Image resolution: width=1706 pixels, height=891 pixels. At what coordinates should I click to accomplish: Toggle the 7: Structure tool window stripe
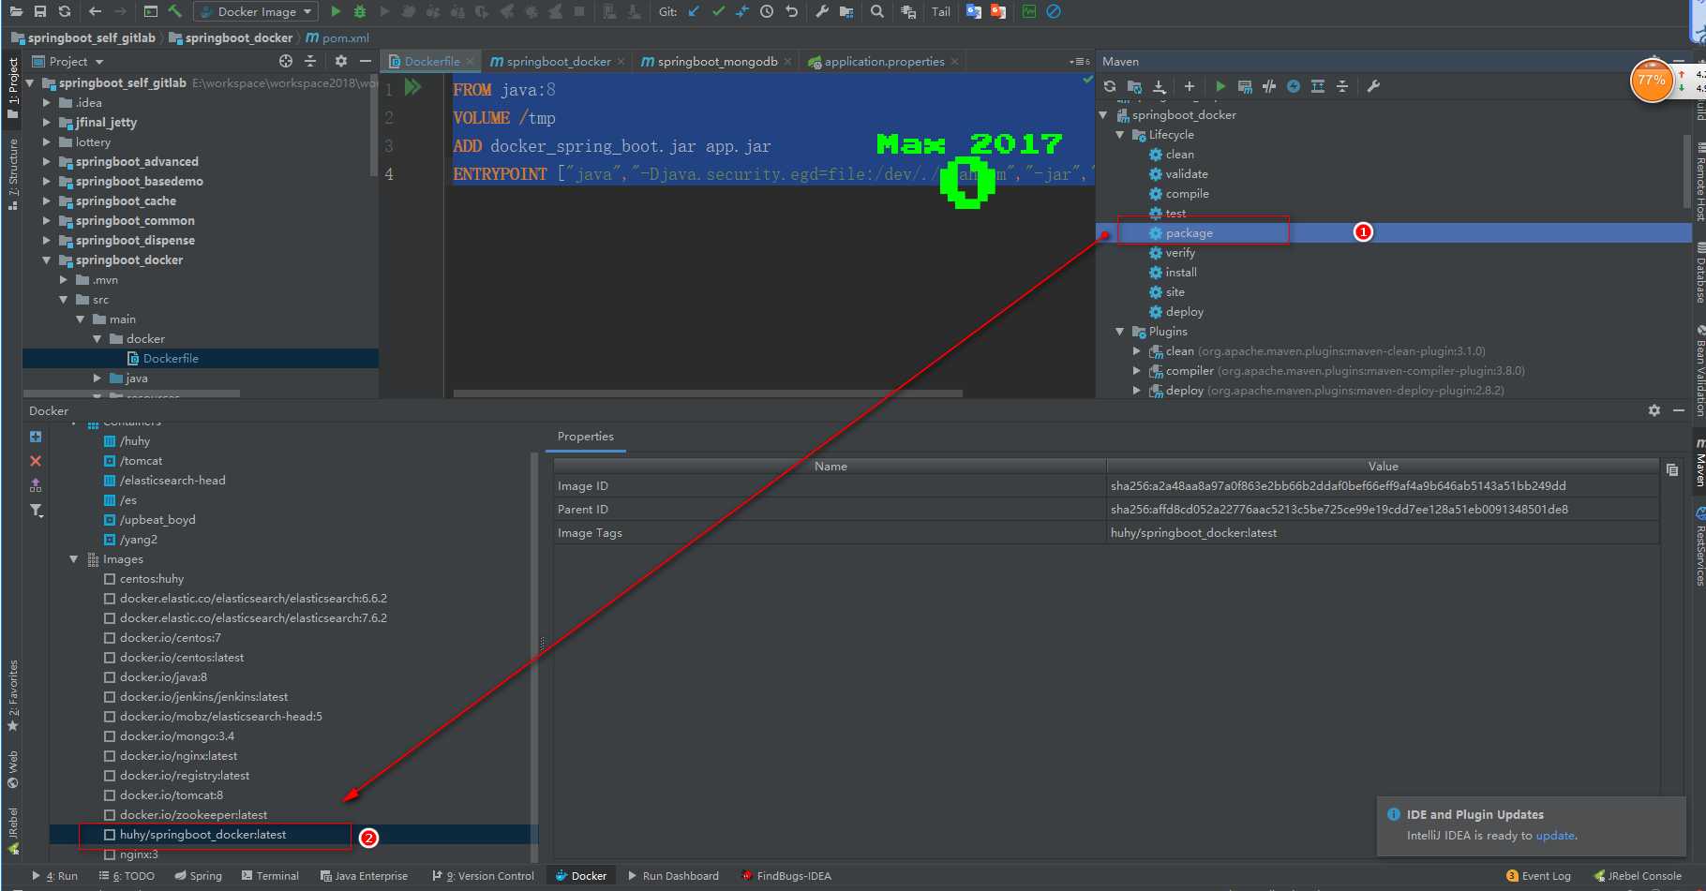point(12,174)
